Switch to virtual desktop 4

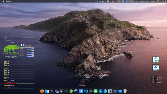[x=132, y=1]
